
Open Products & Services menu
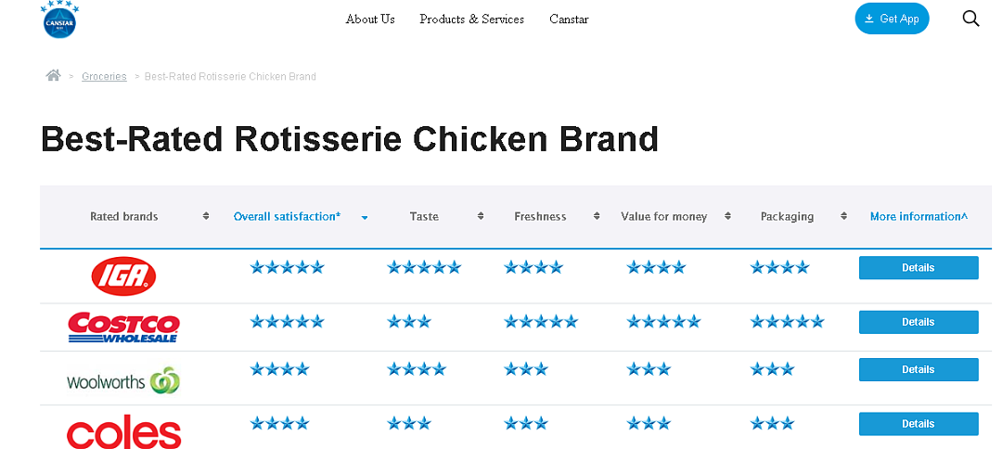(x=471, y=19)
